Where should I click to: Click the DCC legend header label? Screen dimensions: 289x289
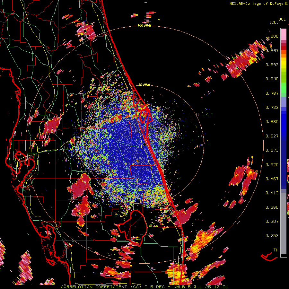click(x=282, y=19)
